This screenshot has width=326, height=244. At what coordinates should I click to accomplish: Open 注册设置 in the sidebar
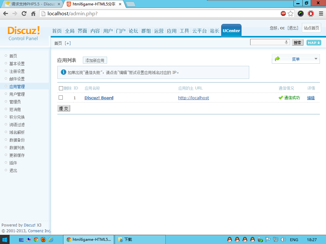pyautogui.click(x=17, y=71)
